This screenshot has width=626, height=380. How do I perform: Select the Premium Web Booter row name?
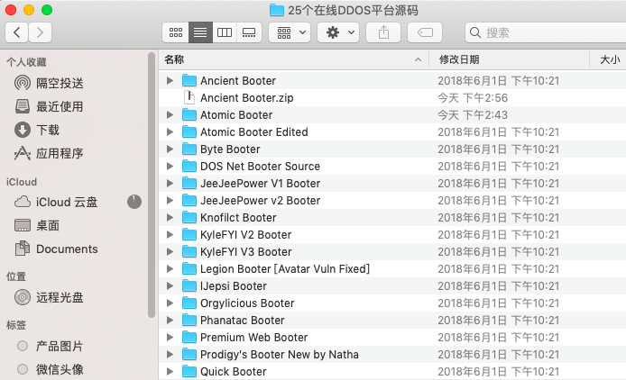(x=253, y=338)
